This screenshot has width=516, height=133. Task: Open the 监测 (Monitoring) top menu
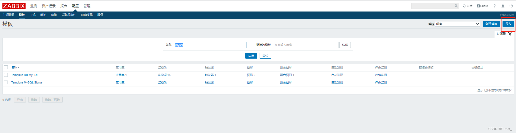tap(34, 6)
